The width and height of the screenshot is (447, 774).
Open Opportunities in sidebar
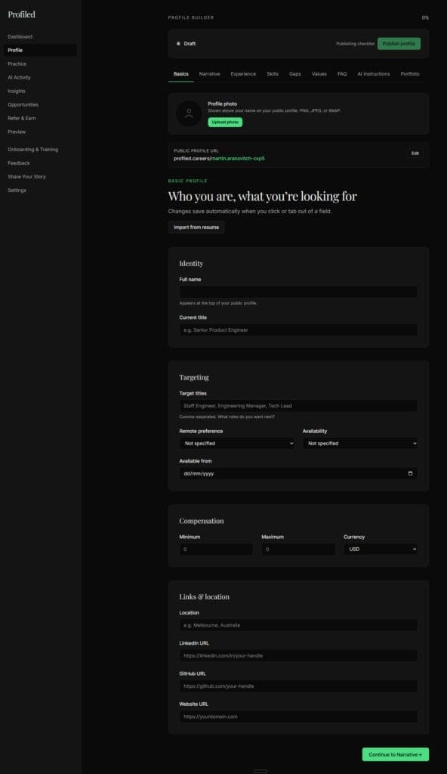(x=23, y=104)
